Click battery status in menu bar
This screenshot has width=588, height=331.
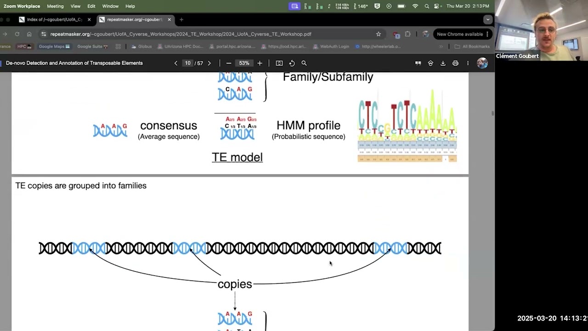pos(401,6)
